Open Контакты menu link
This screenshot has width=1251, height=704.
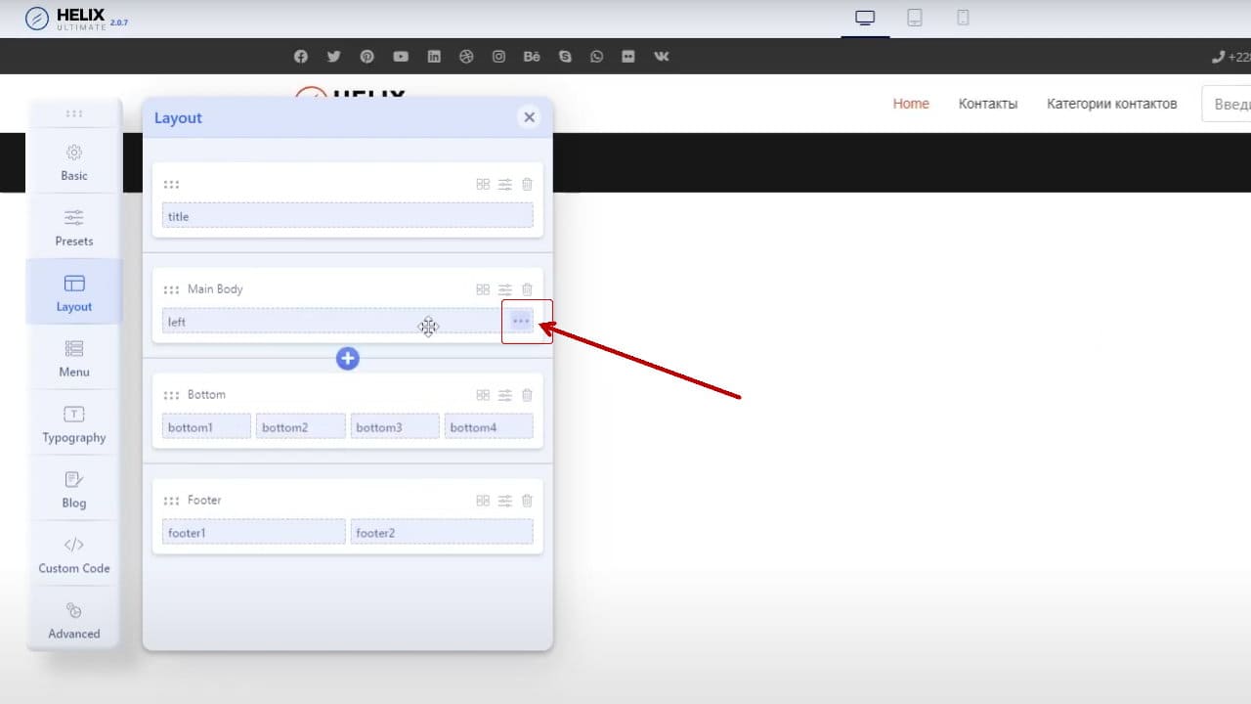(988, 103)
